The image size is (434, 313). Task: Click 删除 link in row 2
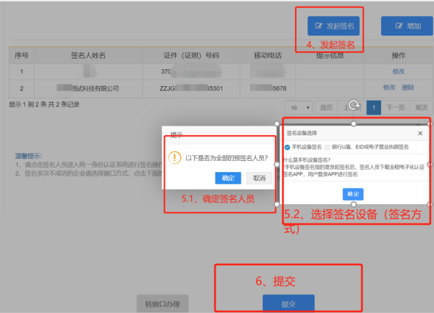(x=408, y=87)
